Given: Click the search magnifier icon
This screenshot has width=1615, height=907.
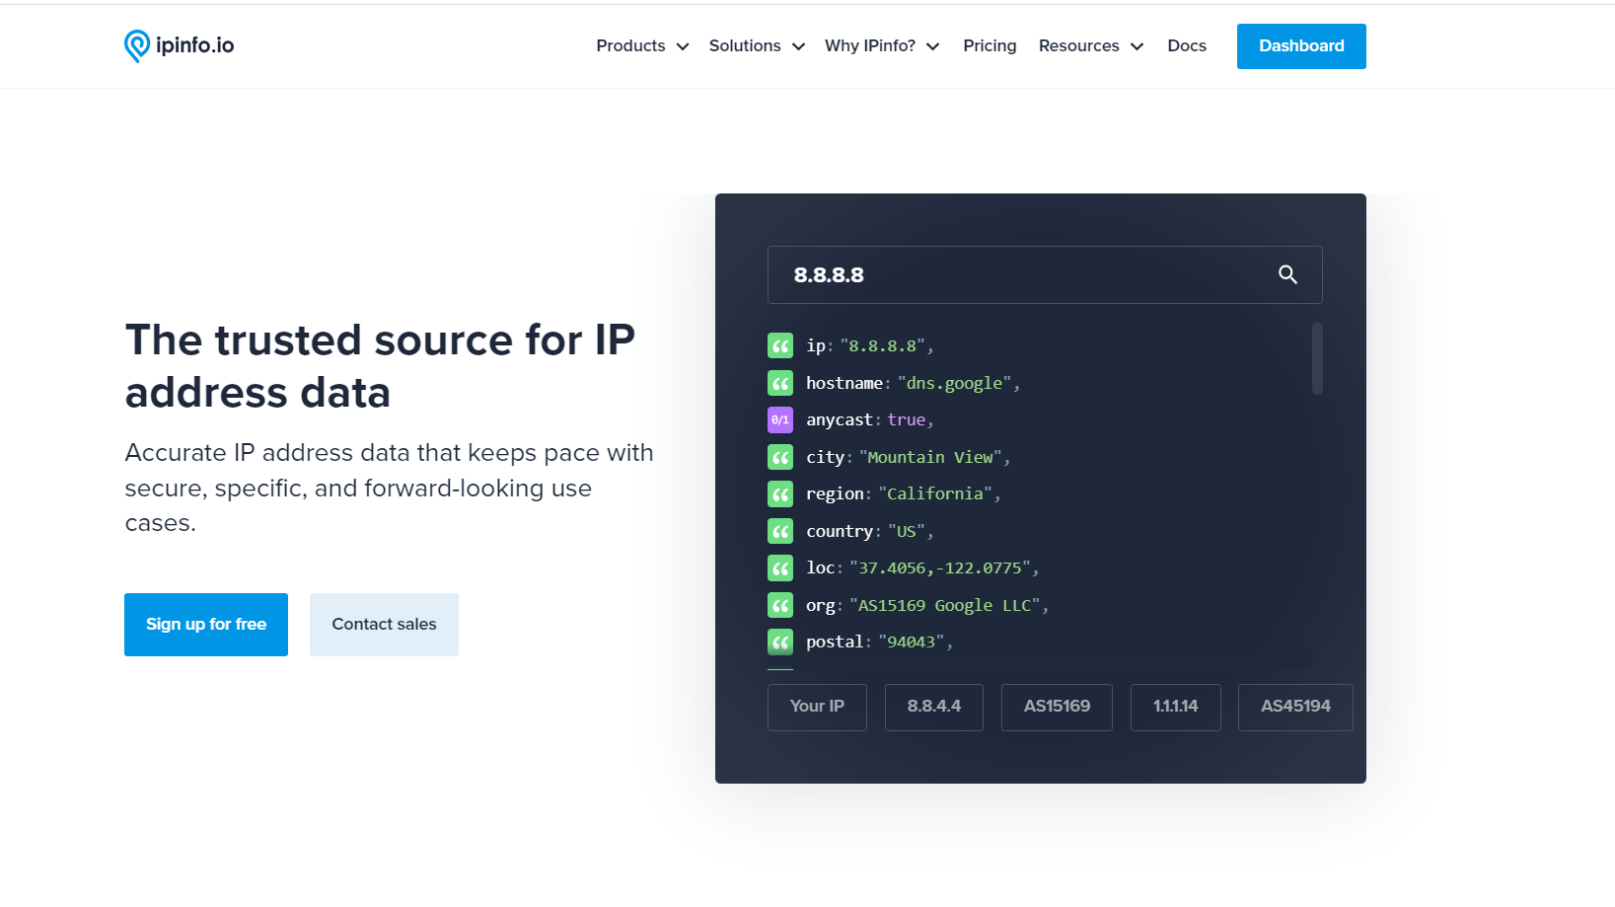Looking at the screenshot, I should (x=1287, y=274).
